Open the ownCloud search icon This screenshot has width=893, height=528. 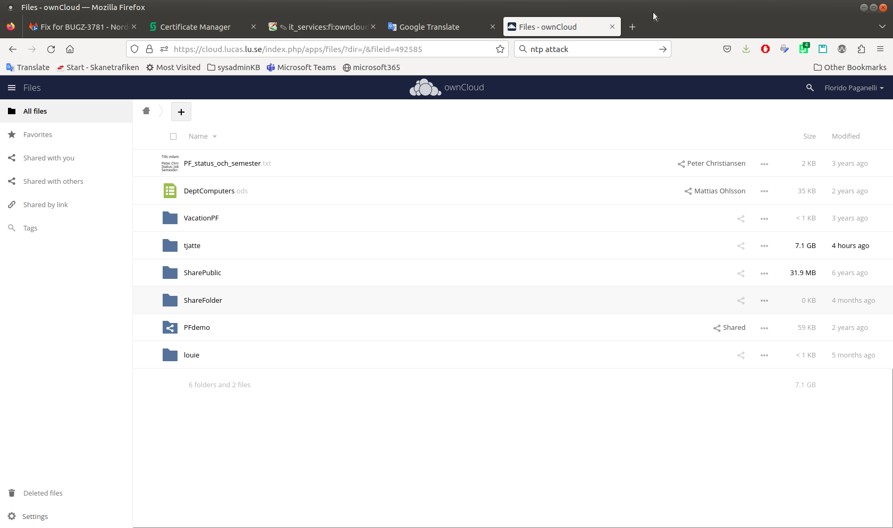pos(810,88)
